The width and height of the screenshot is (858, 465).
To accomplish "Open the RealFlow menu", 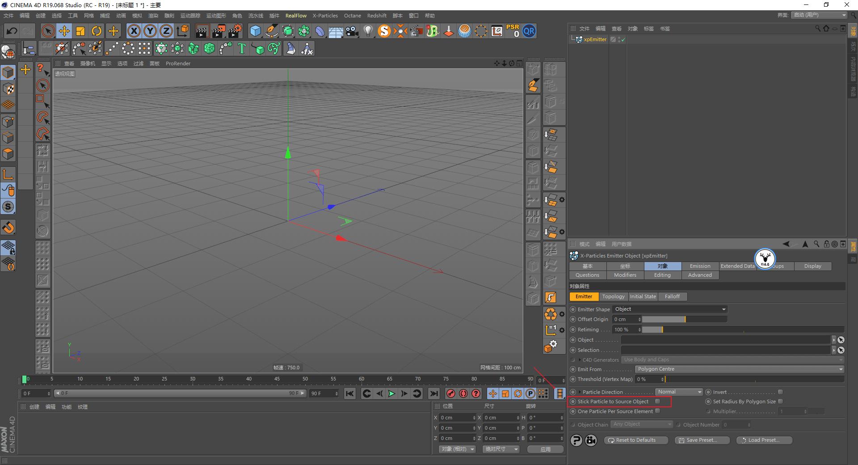I will 296,15.
